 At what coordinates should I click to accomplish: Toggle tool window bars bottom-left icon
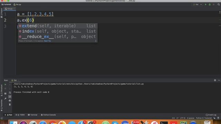tap(2, 118)
